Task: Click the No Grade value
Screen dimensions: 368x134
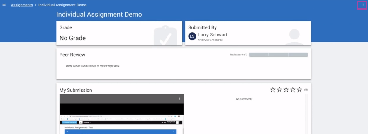Action: tap(72, 38)
